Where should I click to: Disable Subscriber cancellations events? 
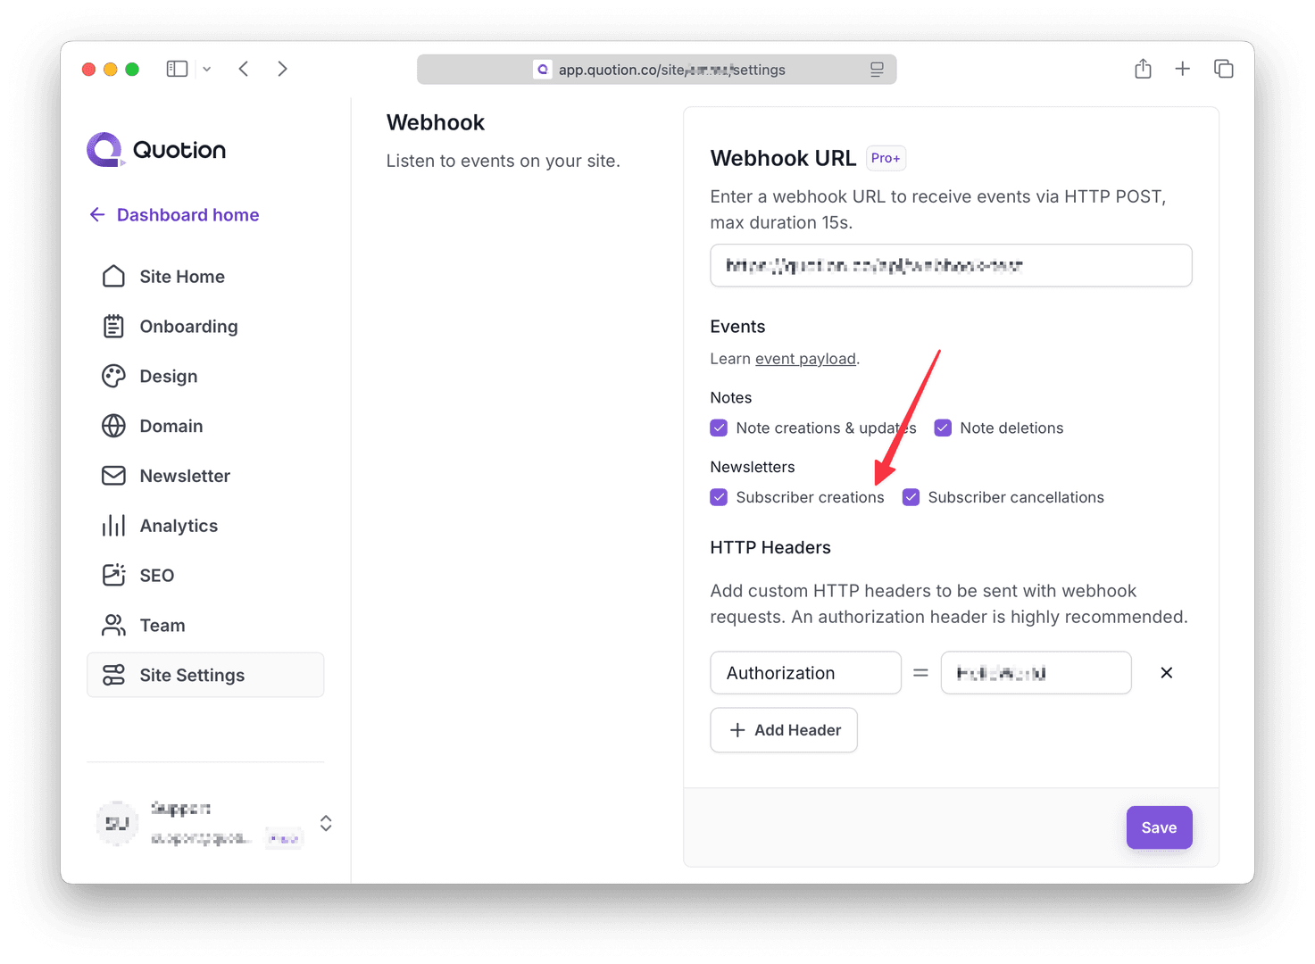(911, 497)
